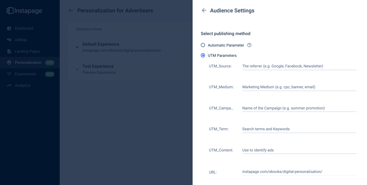Open the Default Experience row

coord(121,47)
